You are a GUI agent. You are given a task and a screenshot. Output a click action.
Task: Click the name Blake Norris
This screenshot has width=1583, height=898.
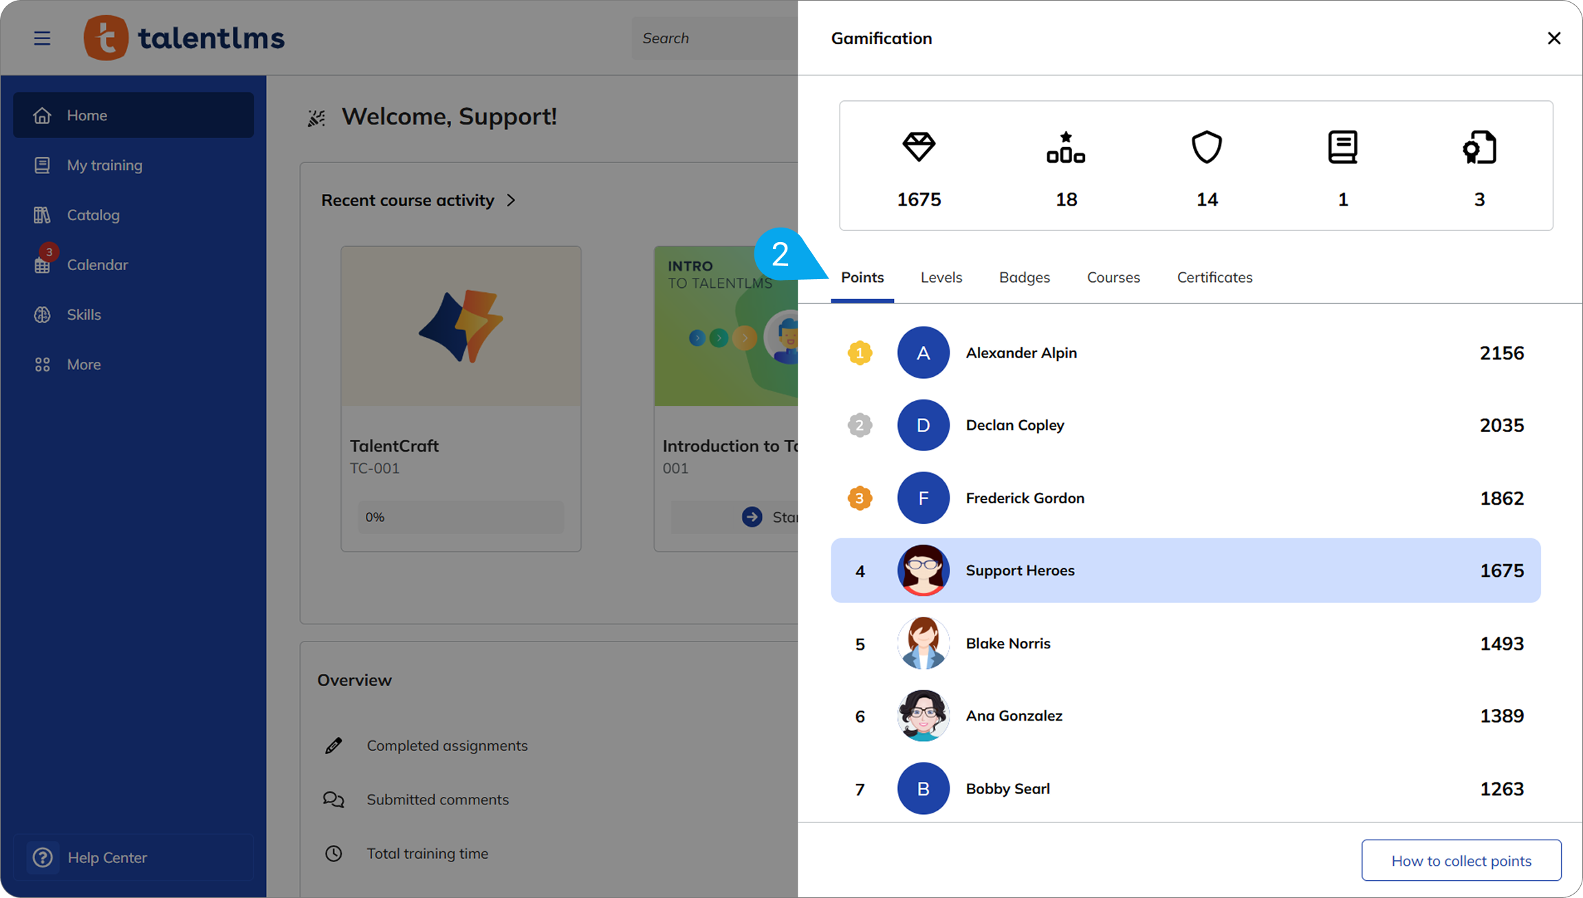[1008, 644]
